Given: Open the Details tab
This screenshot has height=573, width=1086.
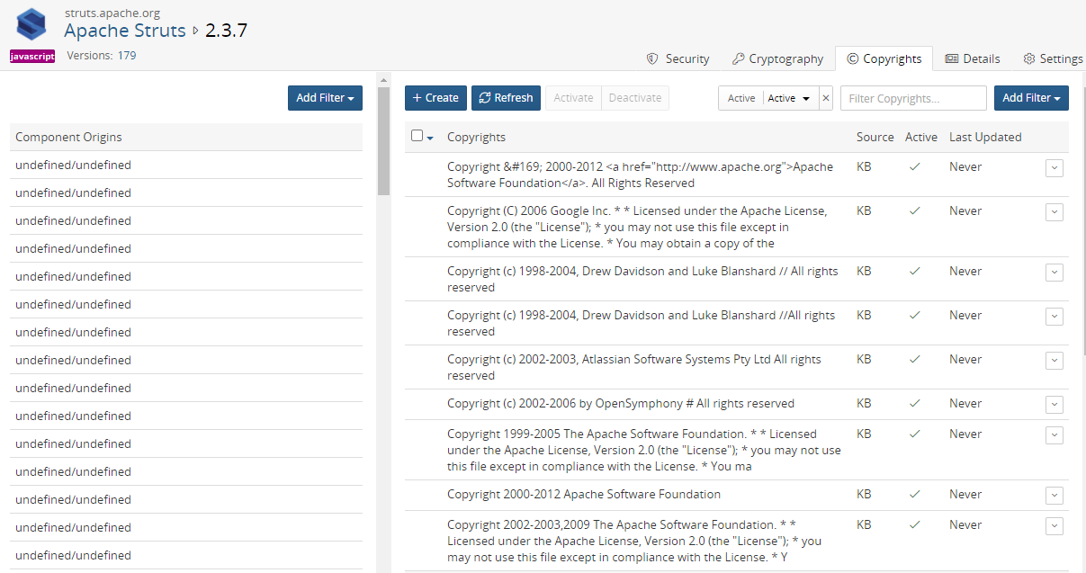Looking at the screenshot, I should coord(973,58).
